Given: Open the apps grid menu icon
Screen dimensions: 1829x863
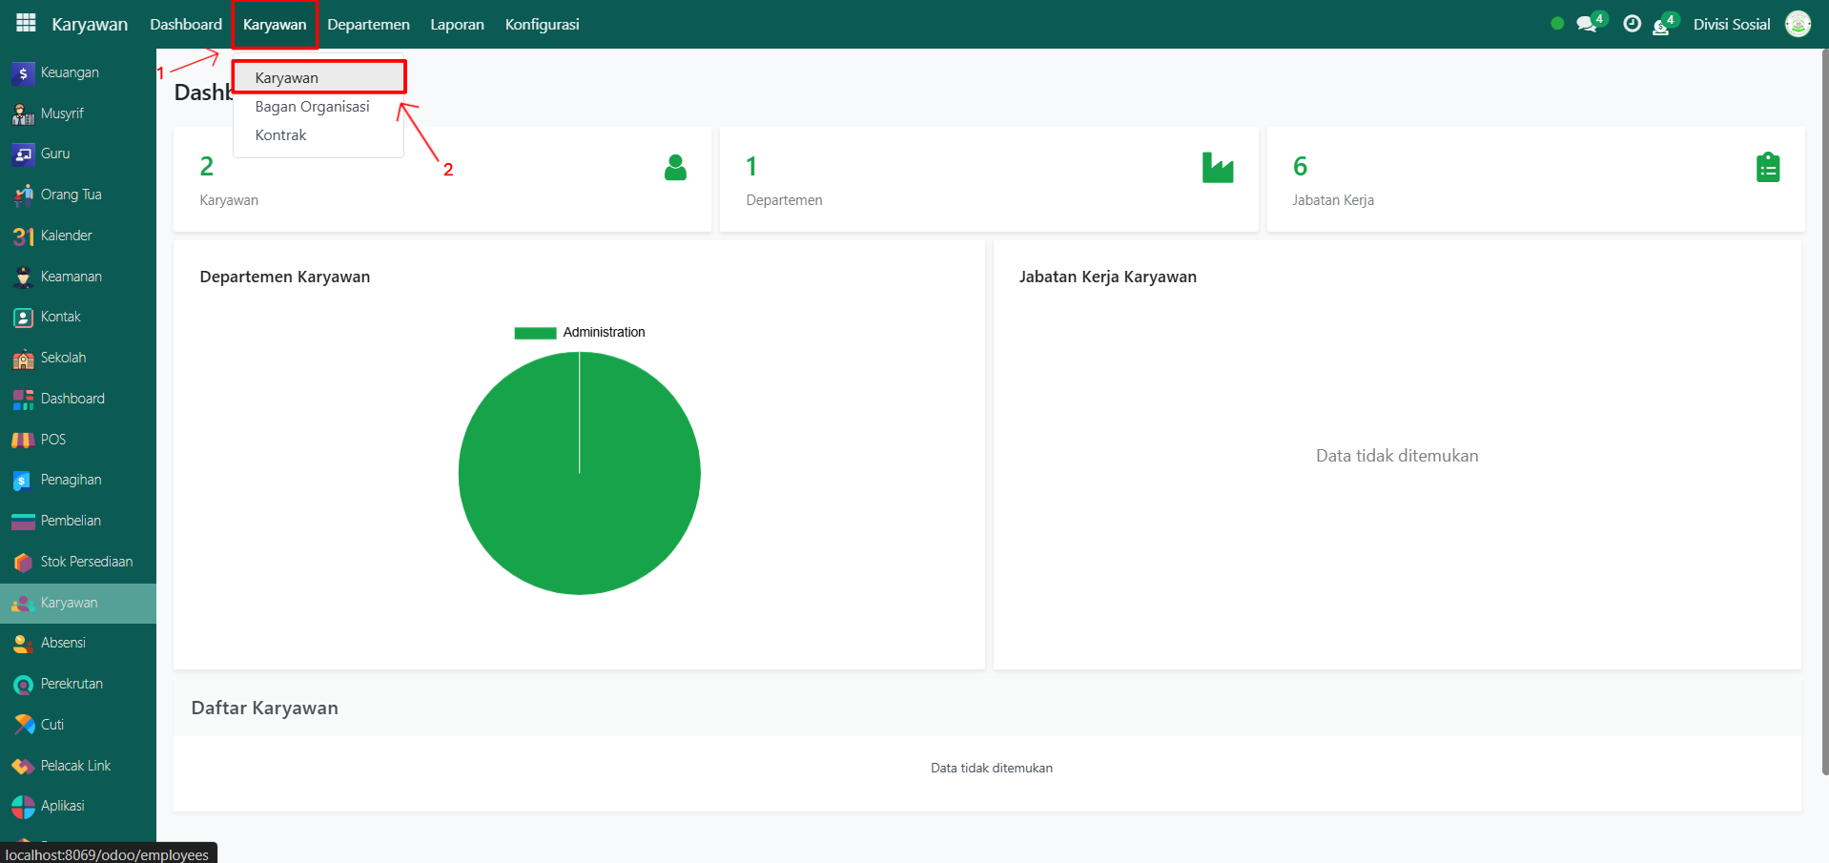Looking at the screenshot, I should point(26,23).
